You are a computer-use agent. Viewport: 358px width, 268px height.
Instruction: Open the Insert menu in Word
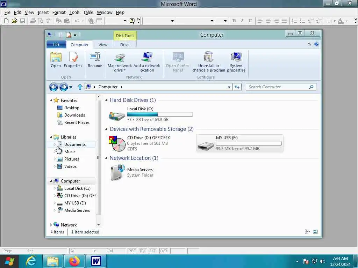43,12
